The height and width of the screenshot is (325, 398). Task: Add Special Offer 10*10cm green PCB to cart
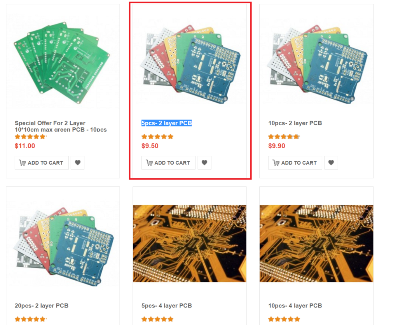[x=42, y=163]
